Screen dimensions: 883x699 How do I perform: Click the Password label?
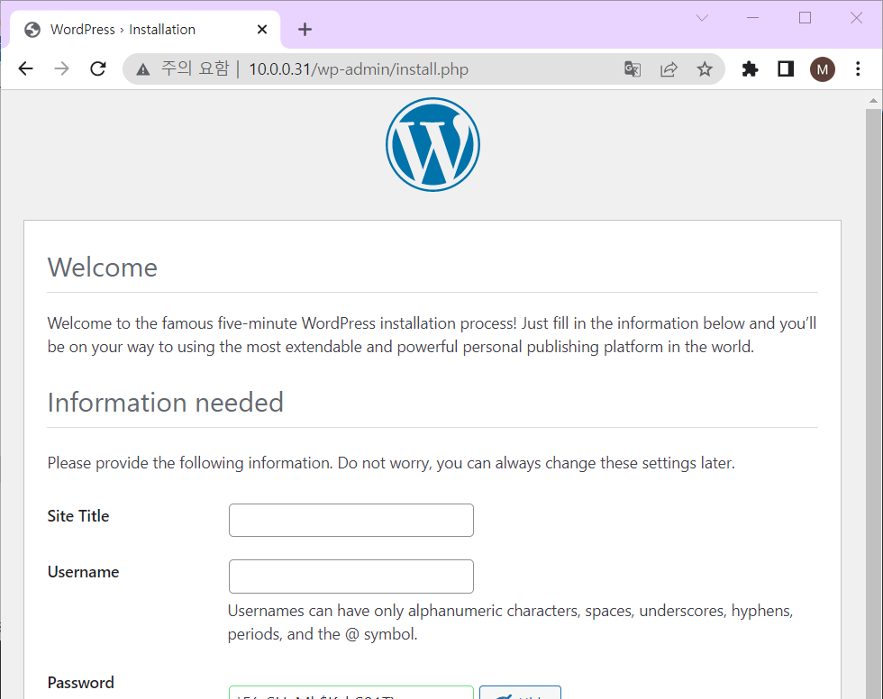[80, 683]
